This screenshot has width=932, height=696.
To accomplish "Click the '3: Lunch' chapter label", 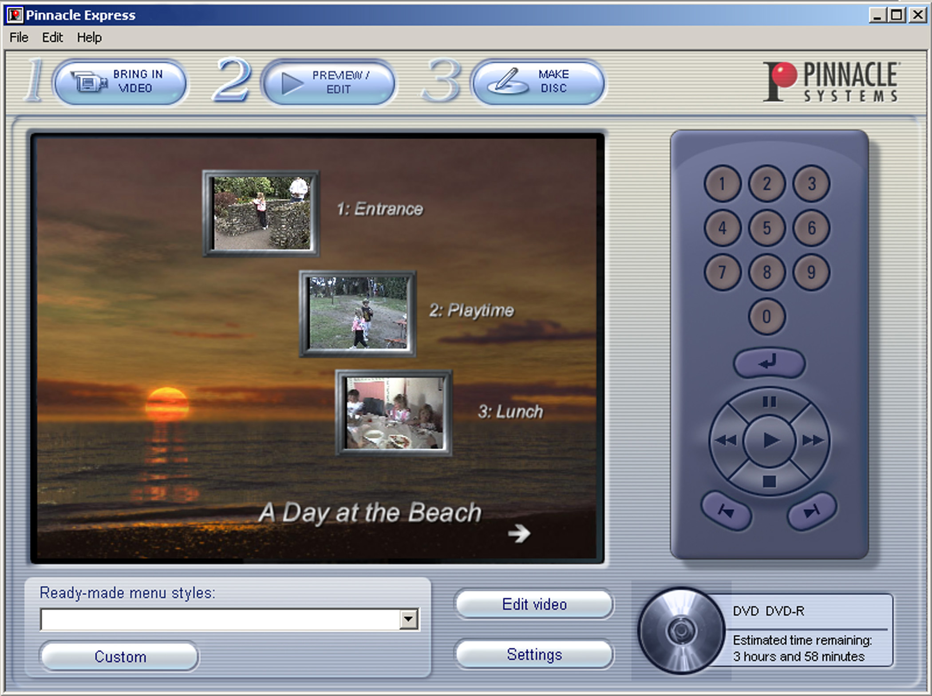I will (510, 411).
